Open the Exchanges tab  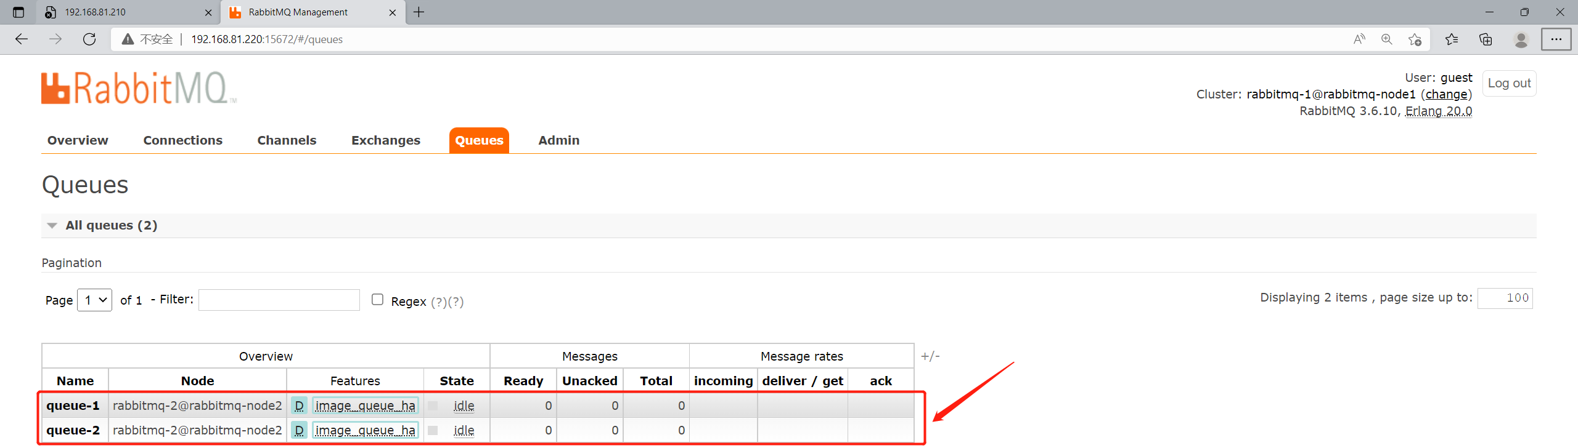pos(386,140)
